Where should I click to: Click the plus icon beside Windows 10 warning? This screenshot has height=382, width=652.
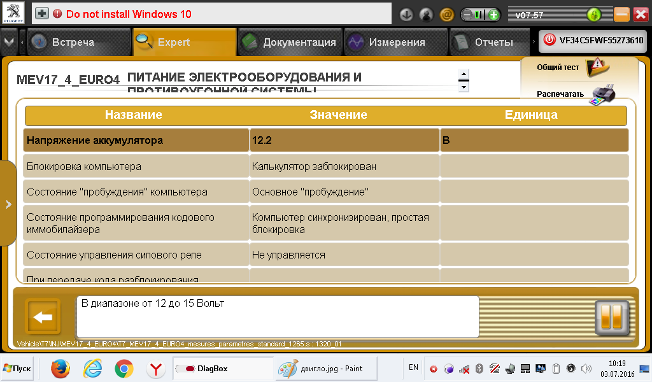41,14
